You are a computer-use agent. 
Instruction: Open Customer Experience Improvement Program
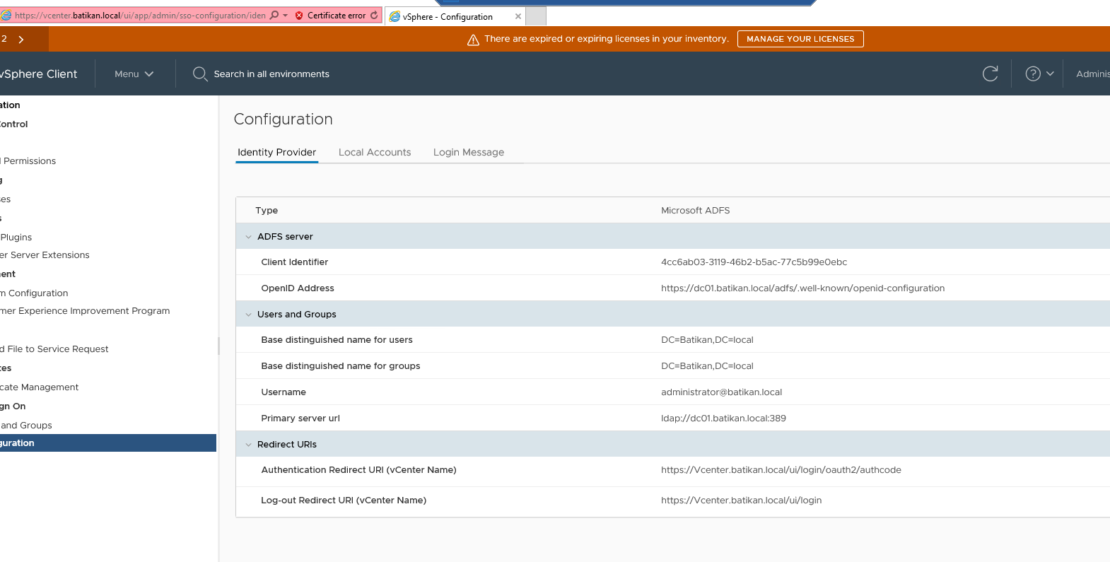85,311
